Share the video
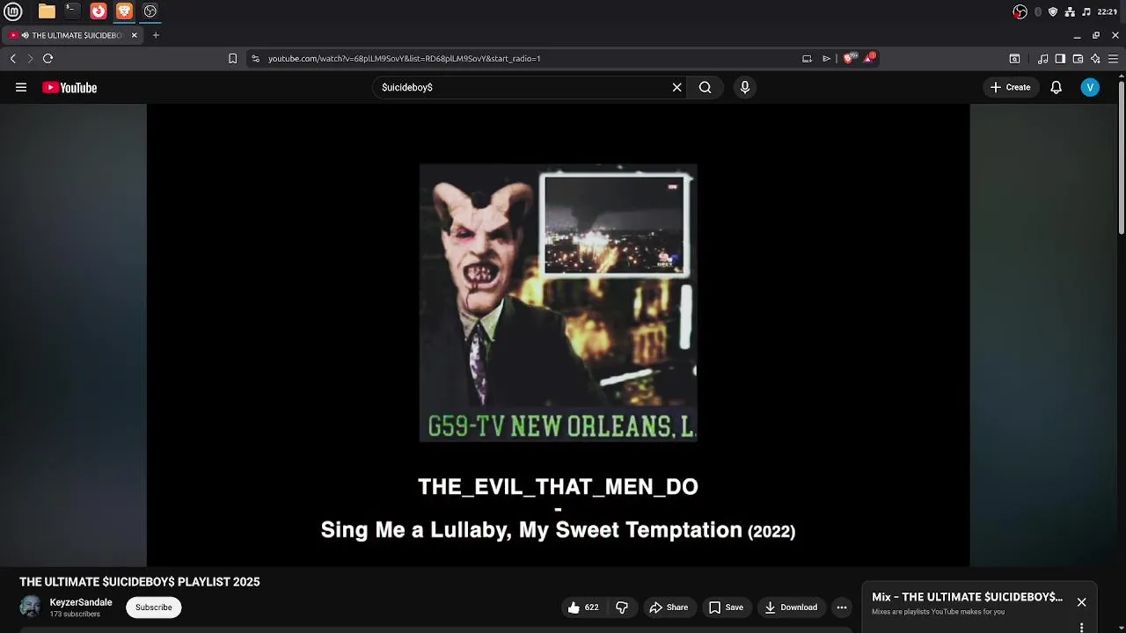This screenshot has height=633, width=1126. point(669,608)
